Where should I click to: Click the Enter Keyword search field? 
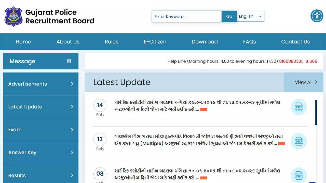click(x=187, y=17)
